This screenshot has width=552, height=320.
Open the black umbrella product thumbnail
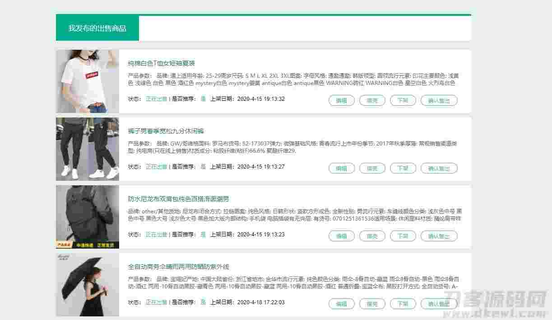point(88,285)
